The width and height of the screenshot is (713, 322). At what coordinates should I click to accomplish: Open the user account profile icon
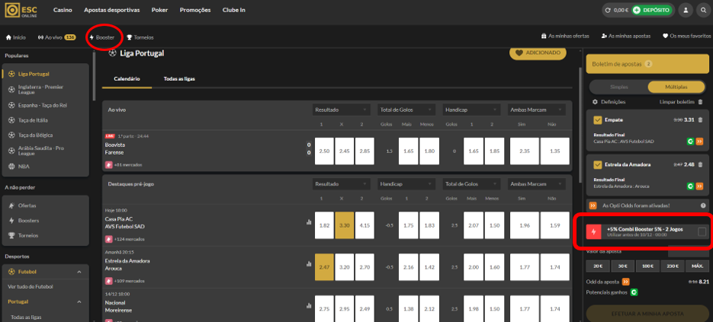pyautogui.click(x=686, y=10)
